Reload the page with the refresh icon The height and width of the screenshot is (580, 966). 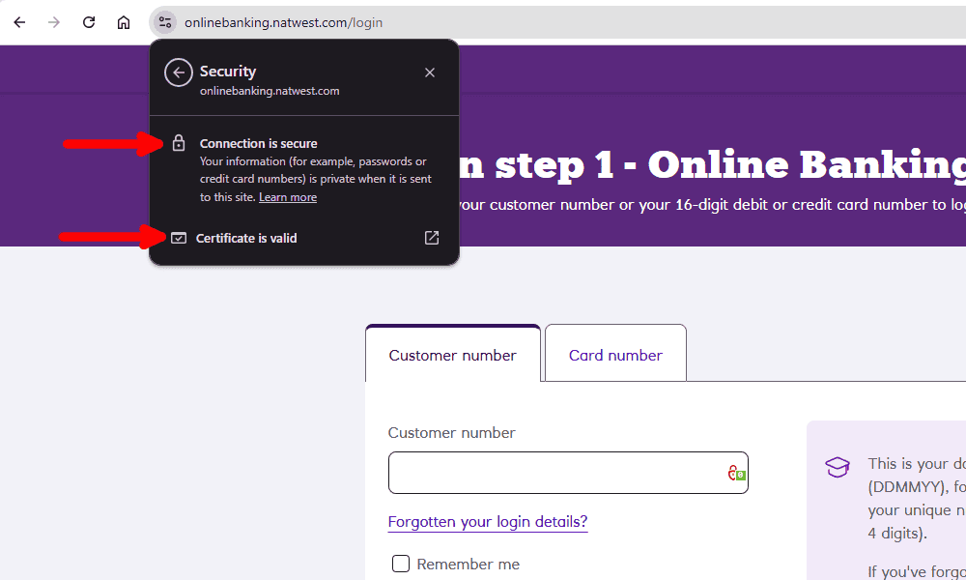[89, 23]
